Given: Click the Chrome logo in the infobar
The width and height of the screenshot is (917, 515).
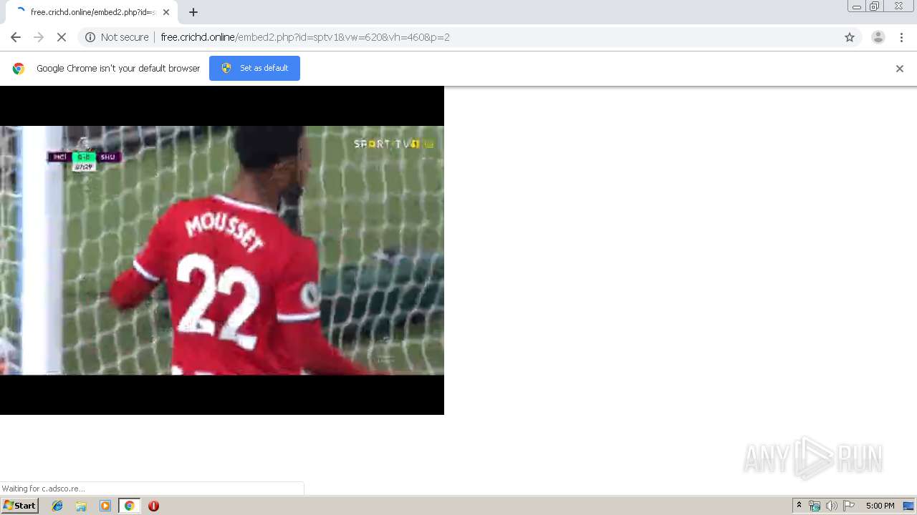Looking at the screenshot, I should pyautogui.click(x=19, y=69).
